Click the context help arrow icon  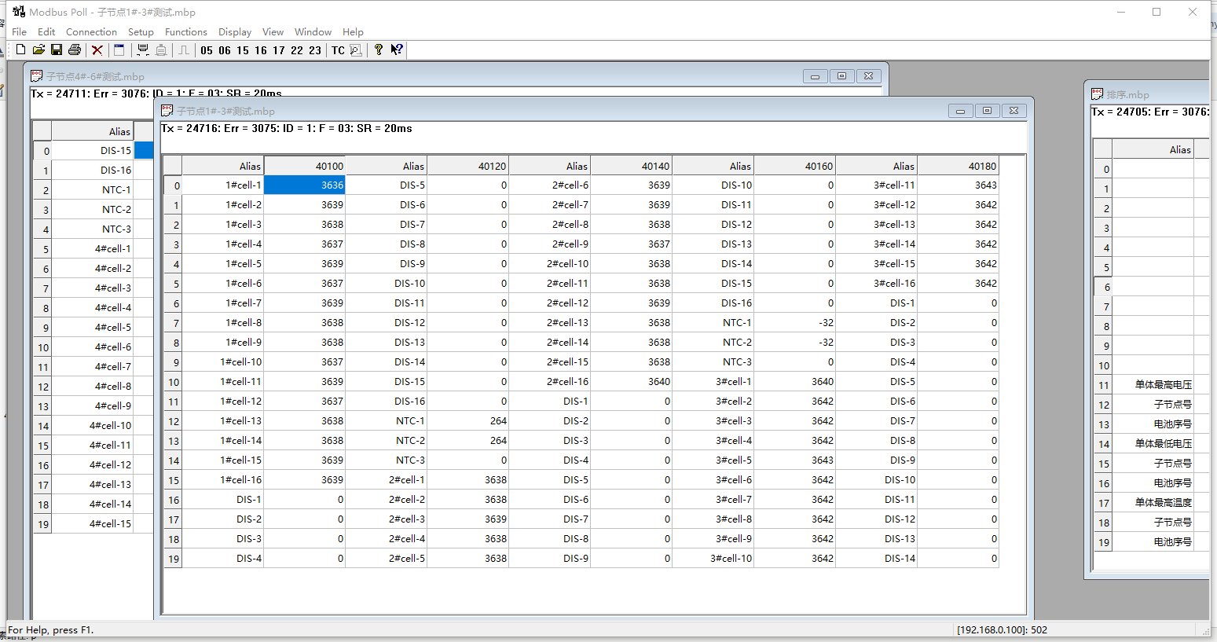coord(397,50)
